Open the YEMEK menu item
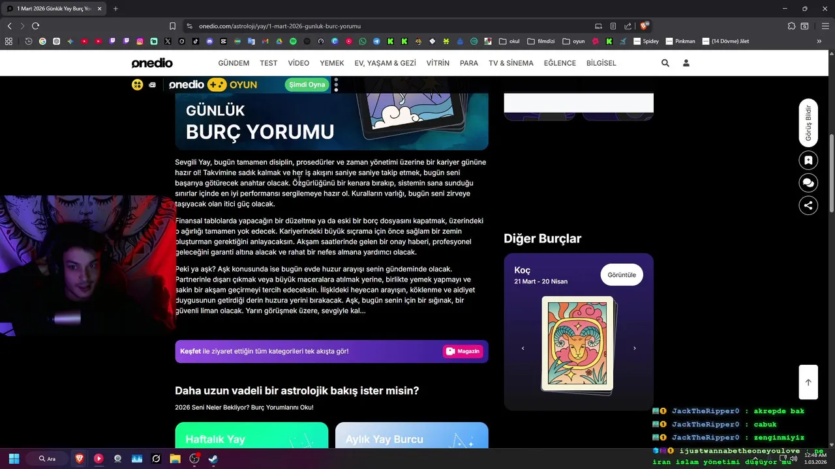835x469 pixels. coord(332,63)
